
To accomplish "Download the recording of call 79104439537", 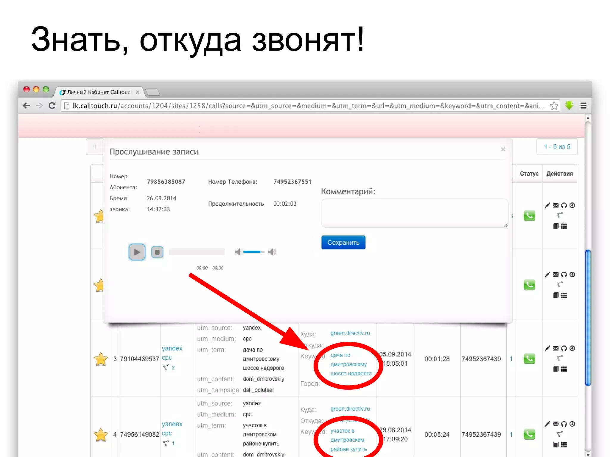I will [572, 348].
